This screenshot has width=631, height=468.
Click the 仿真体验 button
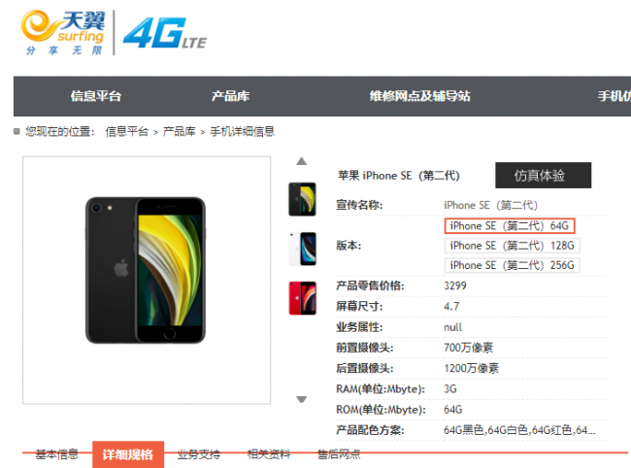(544, 176)
